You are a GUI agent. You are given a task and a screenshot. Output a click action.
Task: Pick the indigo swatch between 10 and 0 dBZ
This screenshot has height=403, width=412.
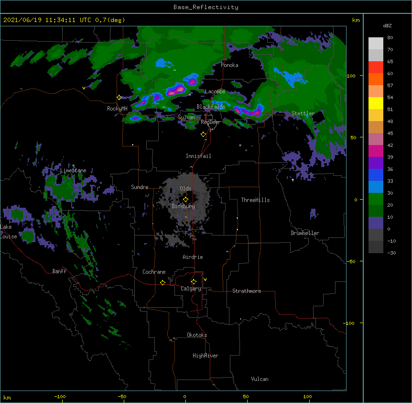[376, 223]
